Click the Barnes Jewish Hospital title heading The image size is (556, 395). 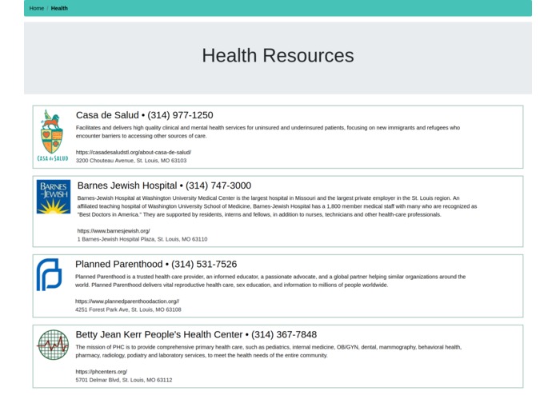coord(164,186)
